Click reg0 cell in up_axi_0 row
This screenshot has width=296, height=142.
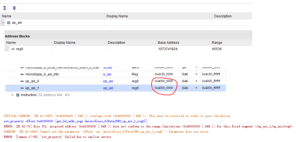tap(135, 81)
